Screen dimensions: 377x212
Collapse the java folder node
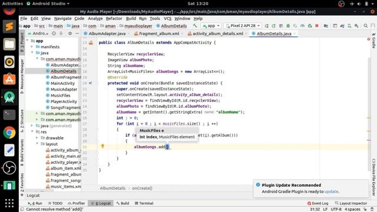coord(32,53)
